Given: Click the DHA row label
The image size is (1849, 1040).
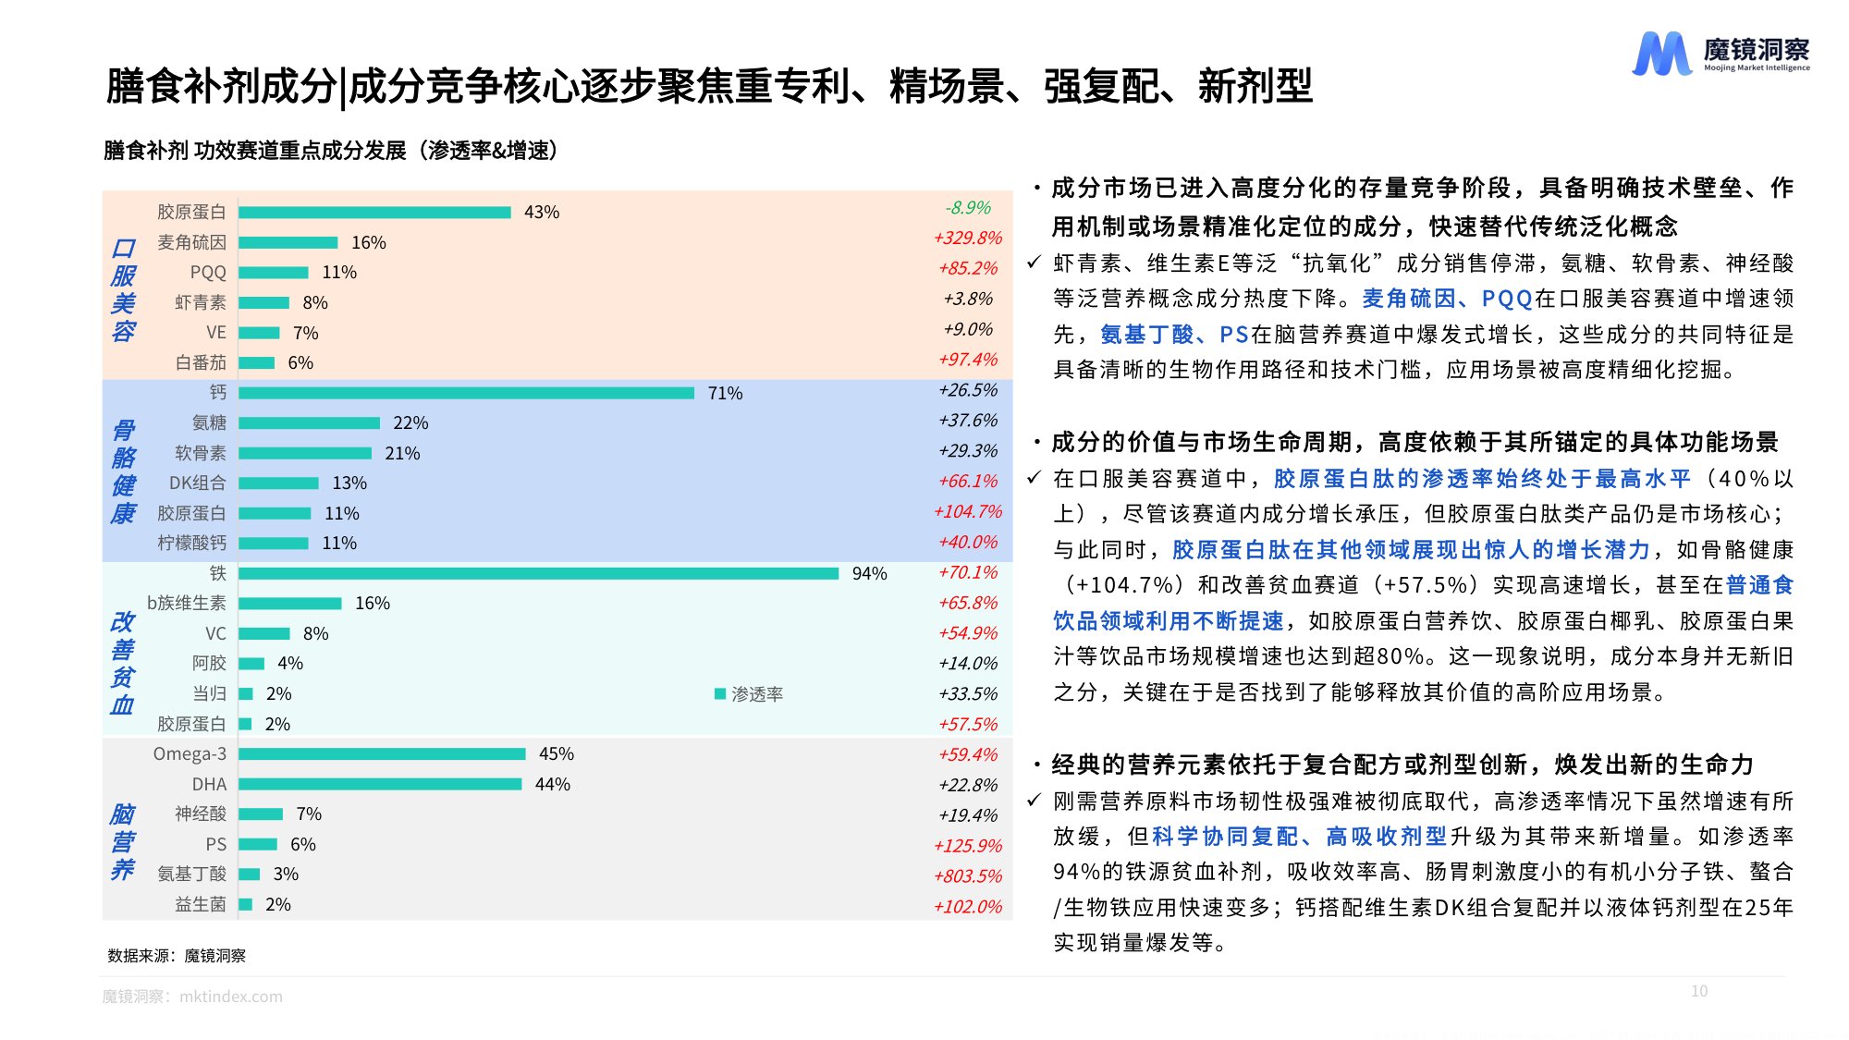Looking at the screenshot, I should [x=209, y=784].
